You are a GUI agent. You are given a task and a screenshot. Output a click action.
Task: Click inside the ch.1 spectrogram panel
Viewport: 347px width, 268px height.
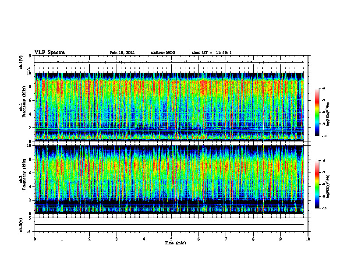click(169, 107)
